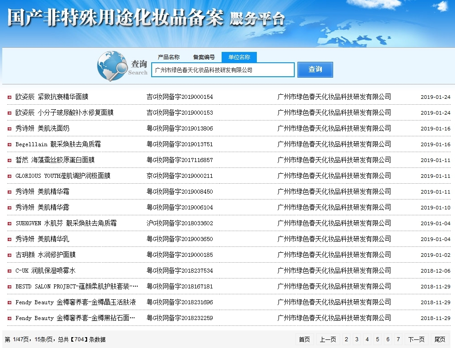Open page 4 in the pagination bar

(367, 339)
